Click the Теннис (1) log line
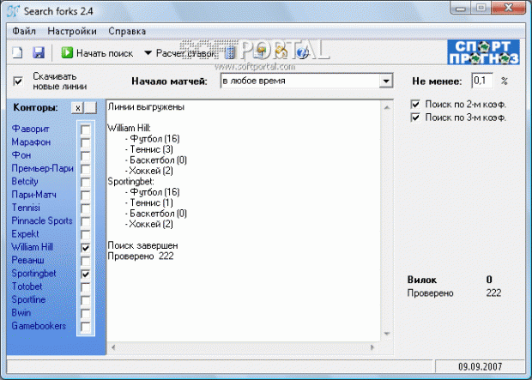The width and height of the screenshot is (532, 380). (149, 203)
